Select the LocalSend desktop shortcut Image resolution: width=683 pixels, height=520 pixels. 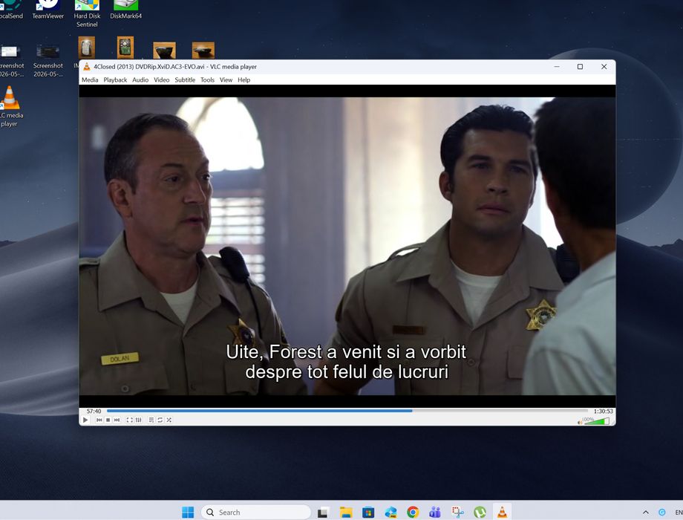[11, 10]
